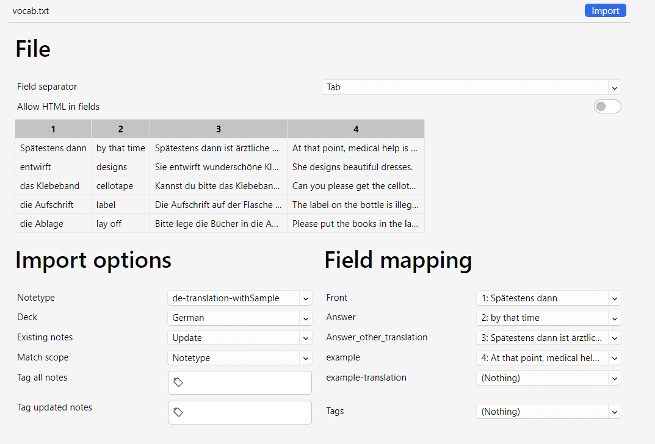The image size is (655, 444).
Task: Click the 'Please put the books' cell
Action: click(x=356, y=224)
